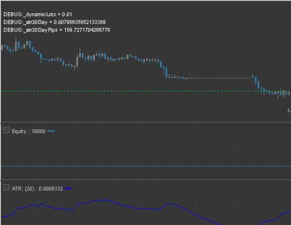Select the ATR: (20) value label
The height and width of the screenshot is (225, 291).
point(37,188)
